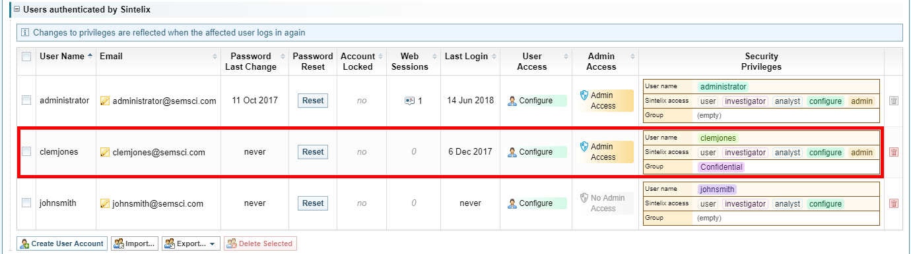This screenshot has height=254, width=911.
Task: Collapse the Users authenticated by Sintelix section
Action: tap(17, 10)
